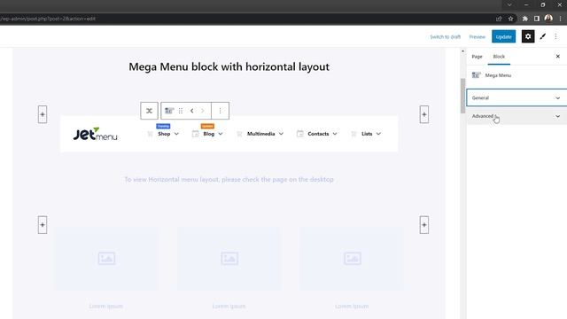Screen dimensions: 567x319
Task: Click Switch to draft
Action: [445, 37]
